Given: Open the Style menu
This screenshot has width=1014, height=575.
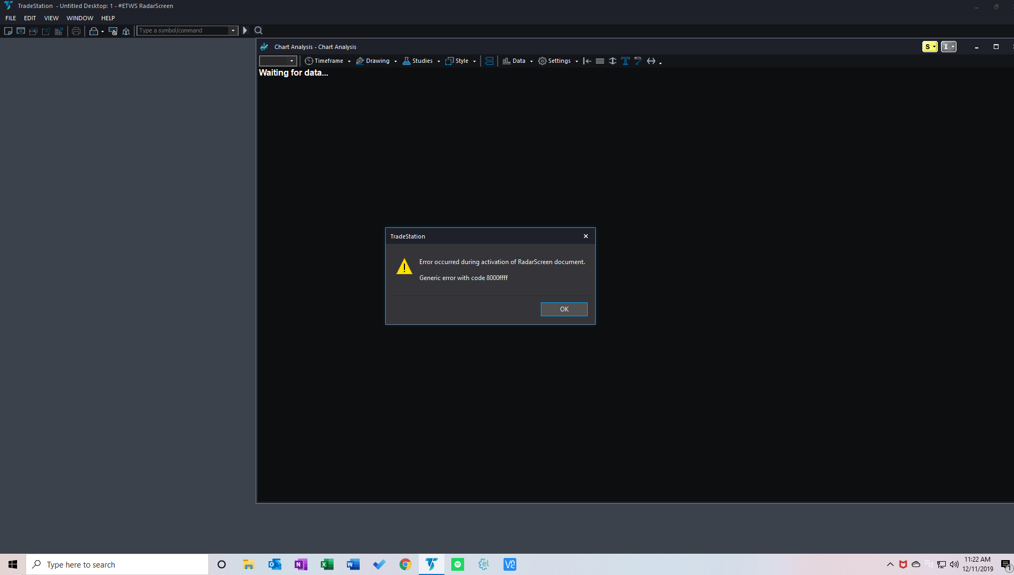Looking at the screenshot, I should (457, 61).
